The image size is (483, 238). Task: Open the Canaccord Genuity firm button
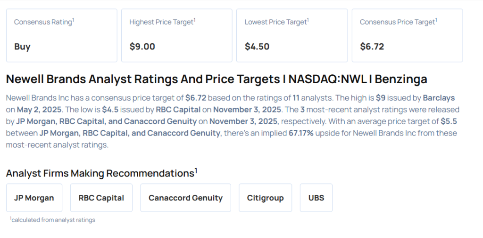185,198
